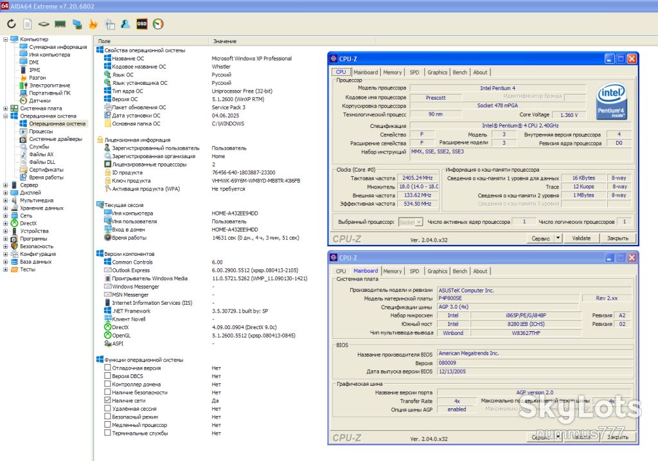Screen dimensions: 658x461
Task: Click the monitor with chip toolbar icon
Action: tap(77, 24)
